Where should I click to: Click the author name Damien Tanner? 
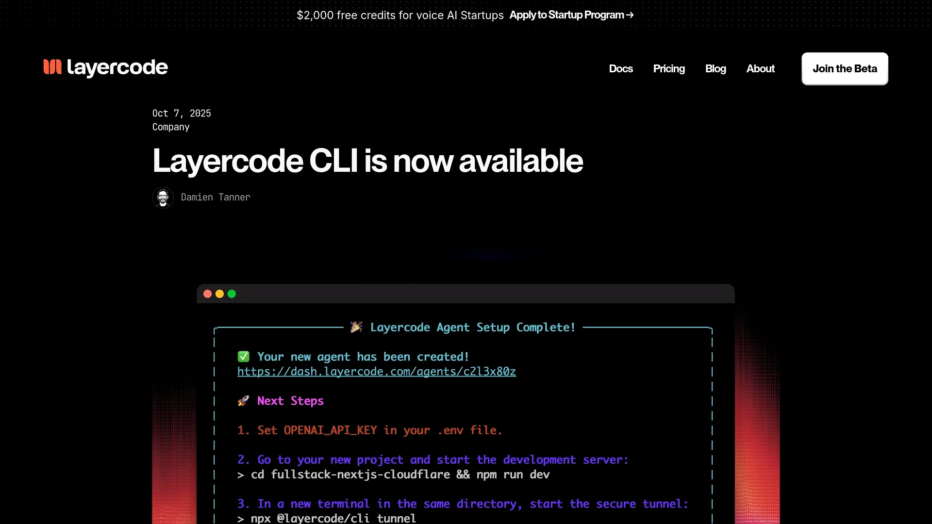[216, 197]
